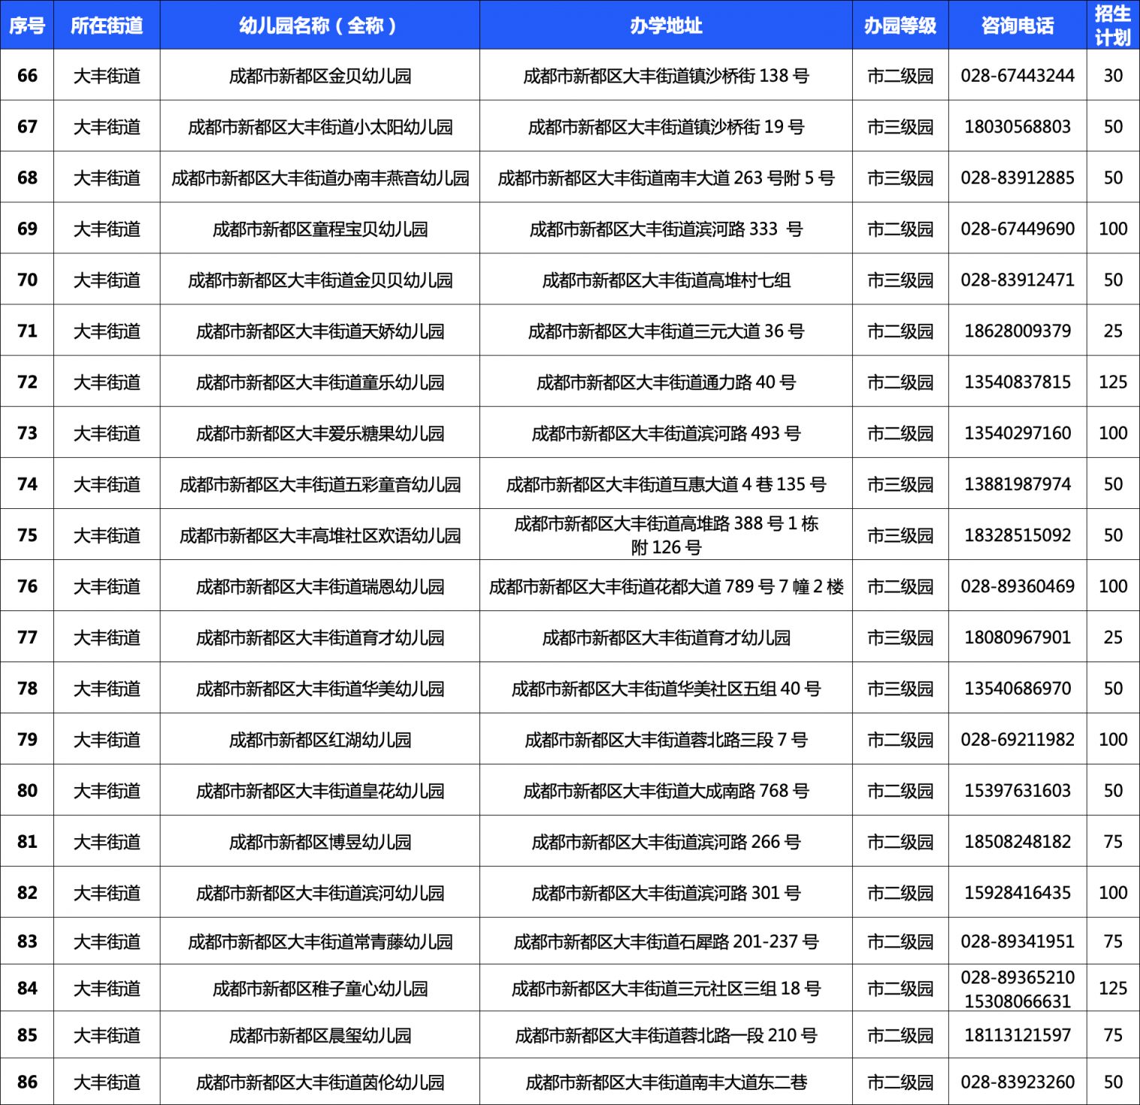The width and height of the screenshot is (1140, 1105).
Task: Click 成都市新都区大丰街道金贝贝幼儿园
Action: 320,280
